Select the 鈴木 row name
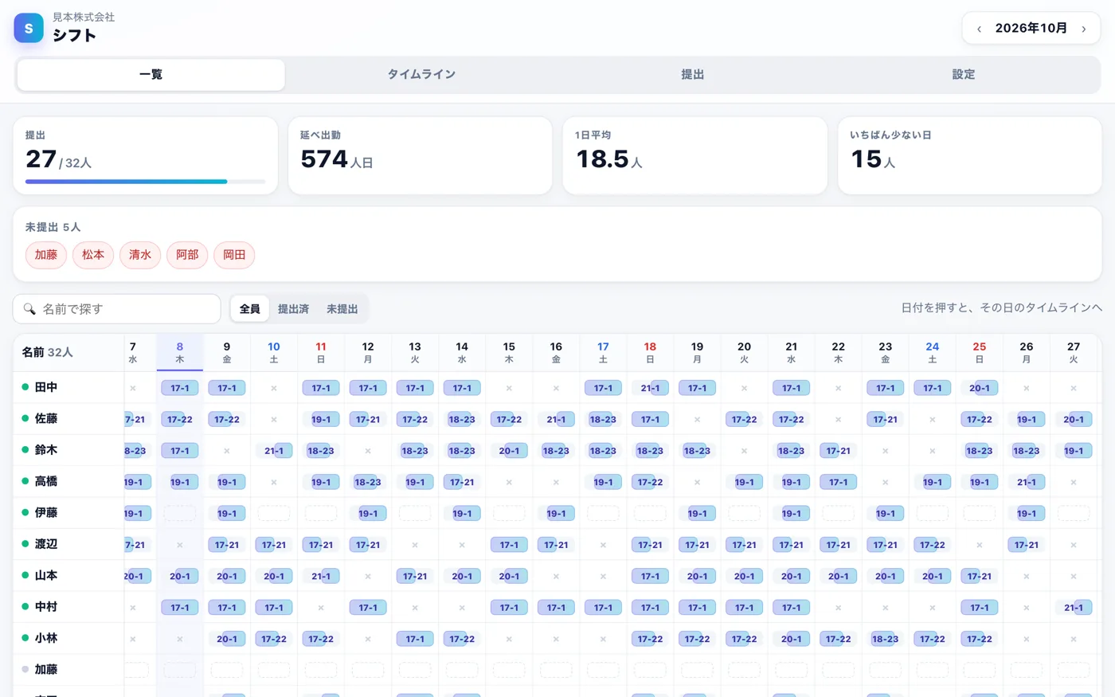The height and width of the screenshot is (697, 1115). point(46,450)
